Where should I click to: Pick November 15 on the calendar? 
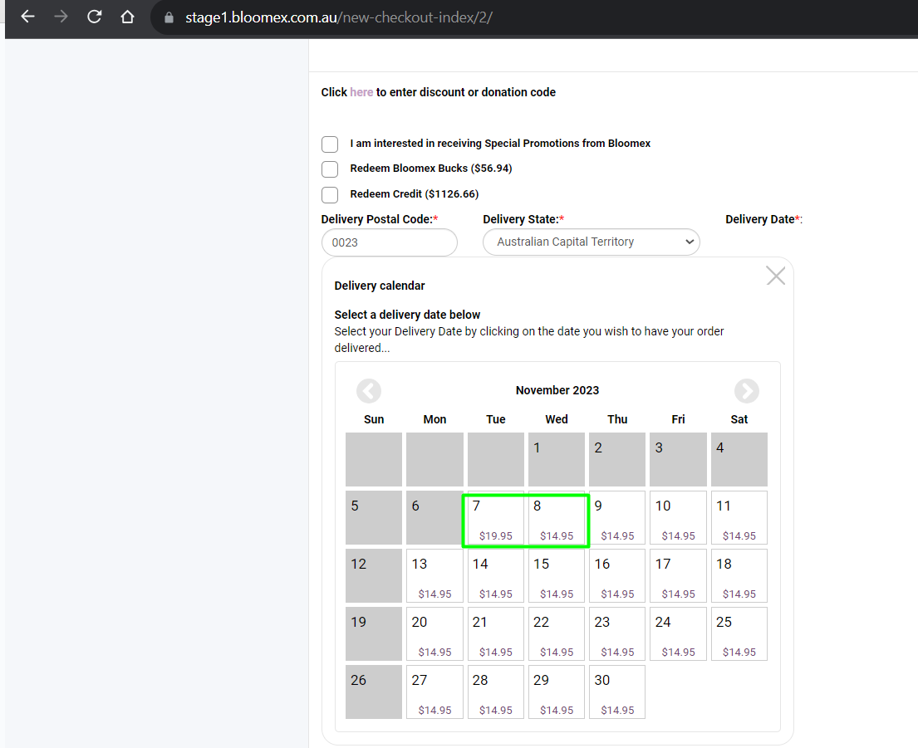(x=556, y=575)
